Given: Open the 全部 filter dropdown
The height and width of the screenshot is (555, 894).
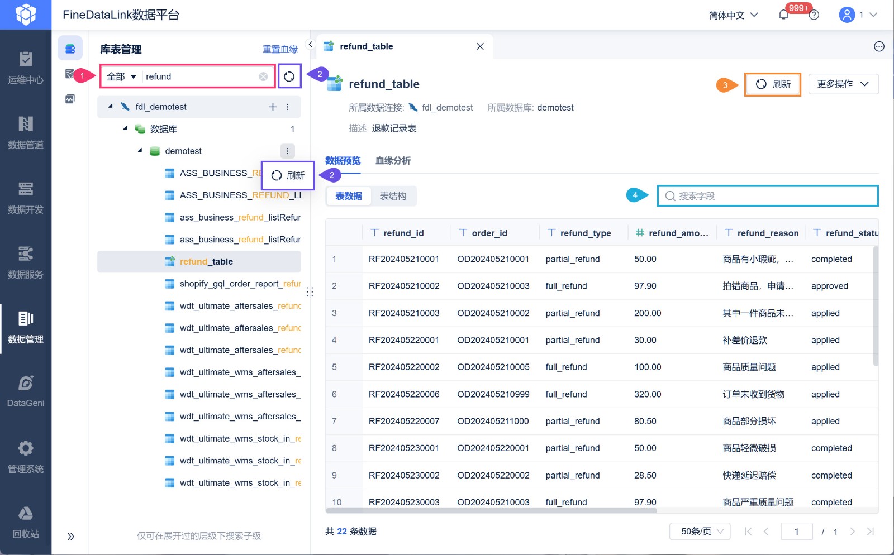Looking at the screenshot, I should 122,76.
